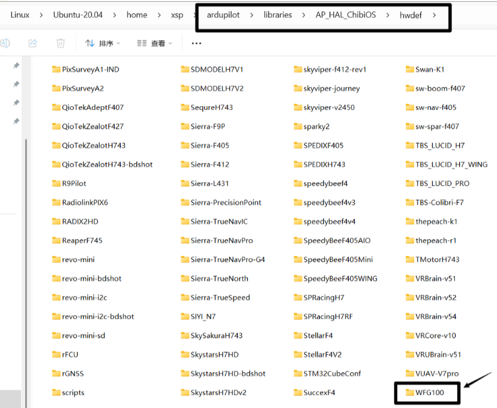Select the TBS_LUCID_PRO folder
The image size is (497, 408).
[x=442, y=183]
